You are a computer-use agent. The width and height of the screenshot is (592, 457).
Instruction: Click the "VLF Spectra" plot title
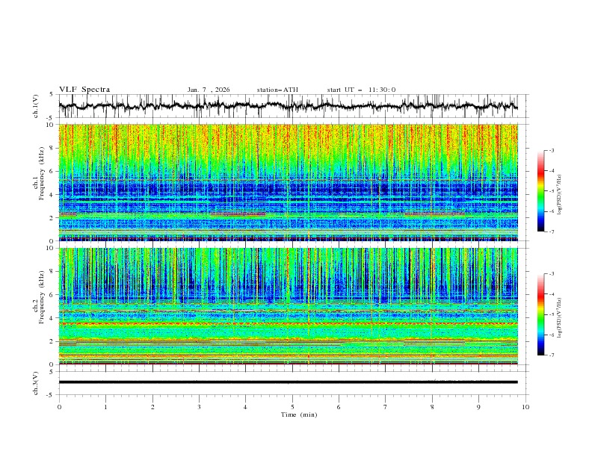click(x=84, y=90)
